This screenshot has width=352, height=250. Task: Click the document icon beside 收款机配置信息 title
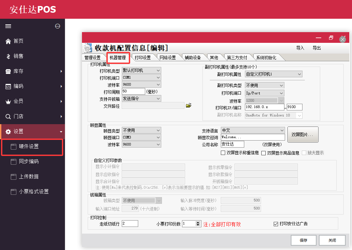[87, 48]
